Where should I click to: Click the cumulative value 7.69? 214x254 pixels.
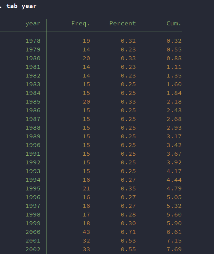[174, 249]
